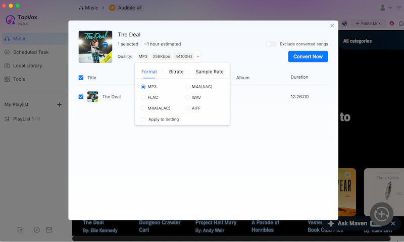Image resolution: width=404 pixels, height=242 pixels.
Task: Click the Convert Now button
Action: point(308,56)
